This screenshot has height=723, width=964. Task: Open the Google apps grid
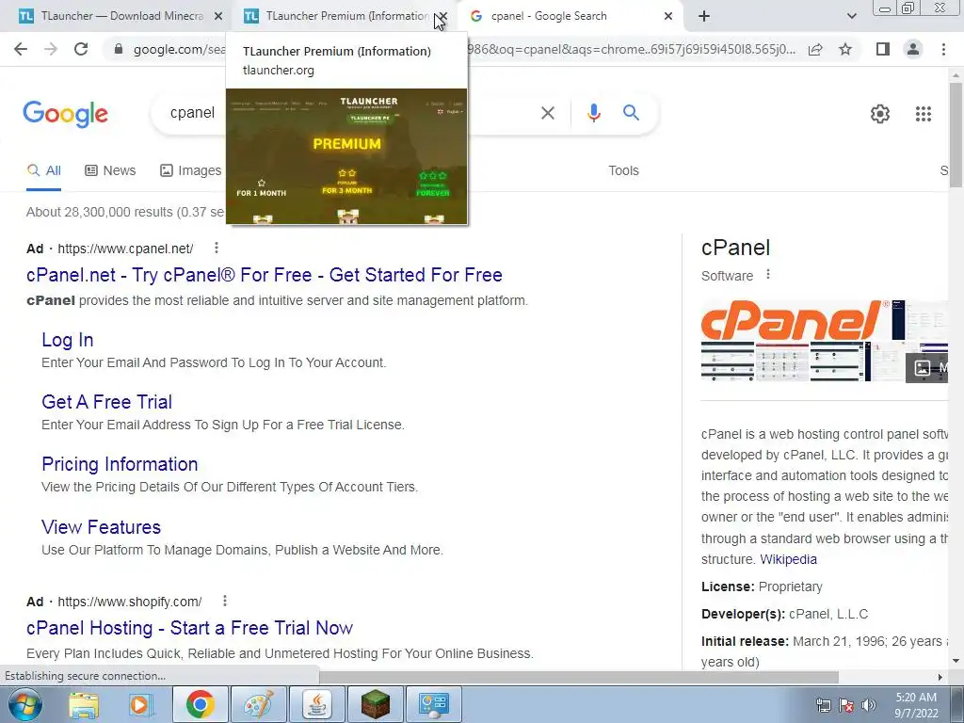923,114
